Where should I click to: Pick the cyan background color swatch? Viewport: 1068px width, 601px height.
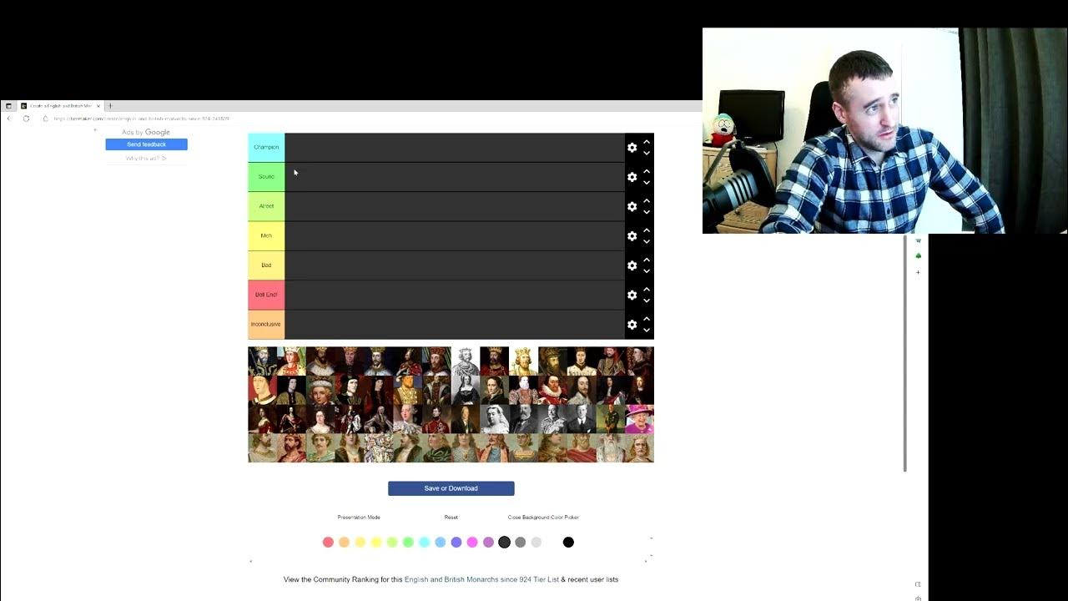[424, 543]
